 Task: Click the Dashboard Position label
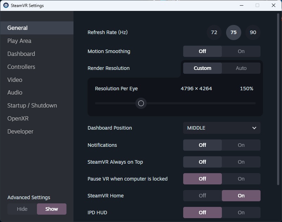pos(110,128)
